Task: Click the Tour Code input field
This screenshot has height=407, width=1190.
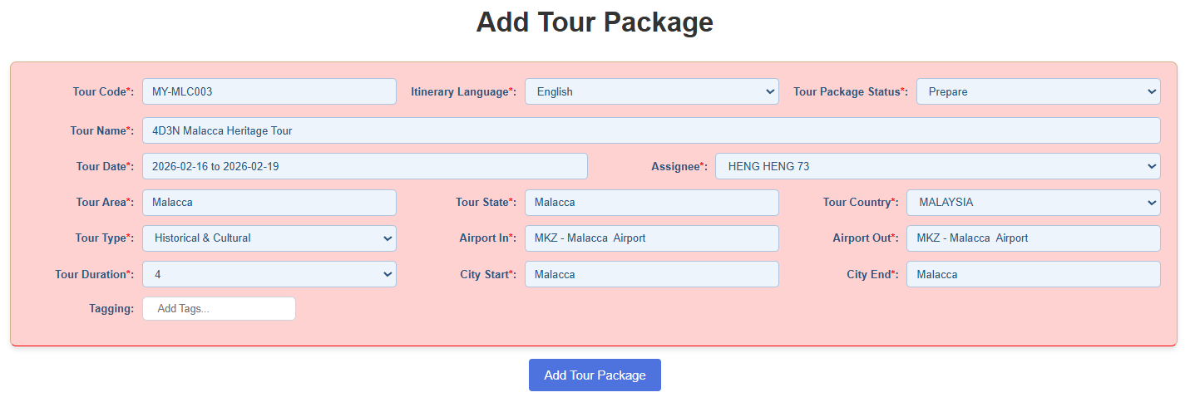Action: (269, 91)
